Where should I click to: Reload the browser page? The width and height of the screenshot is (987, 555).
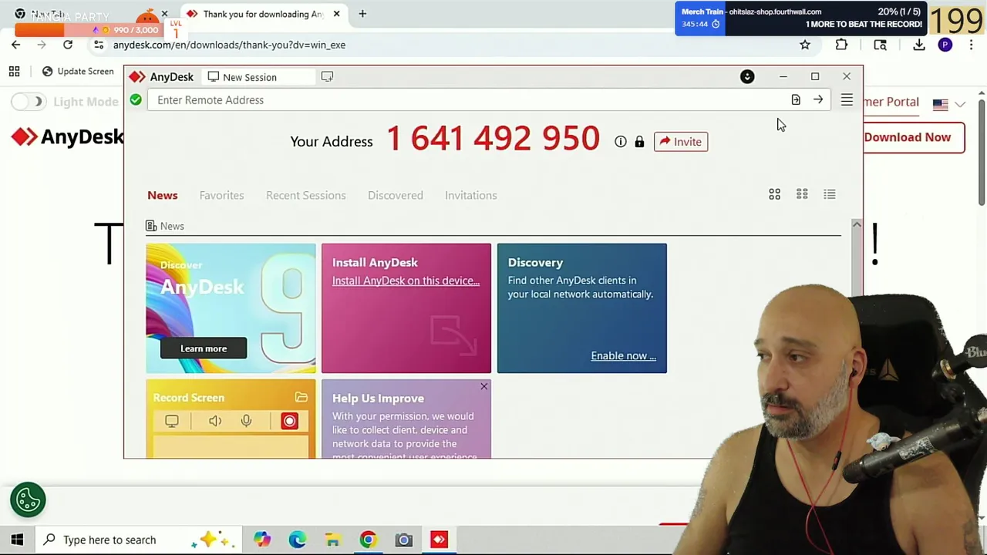point(68,45)
